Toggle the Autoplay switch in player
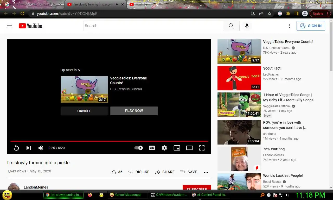333x200 pixels. tap(139, 148)
